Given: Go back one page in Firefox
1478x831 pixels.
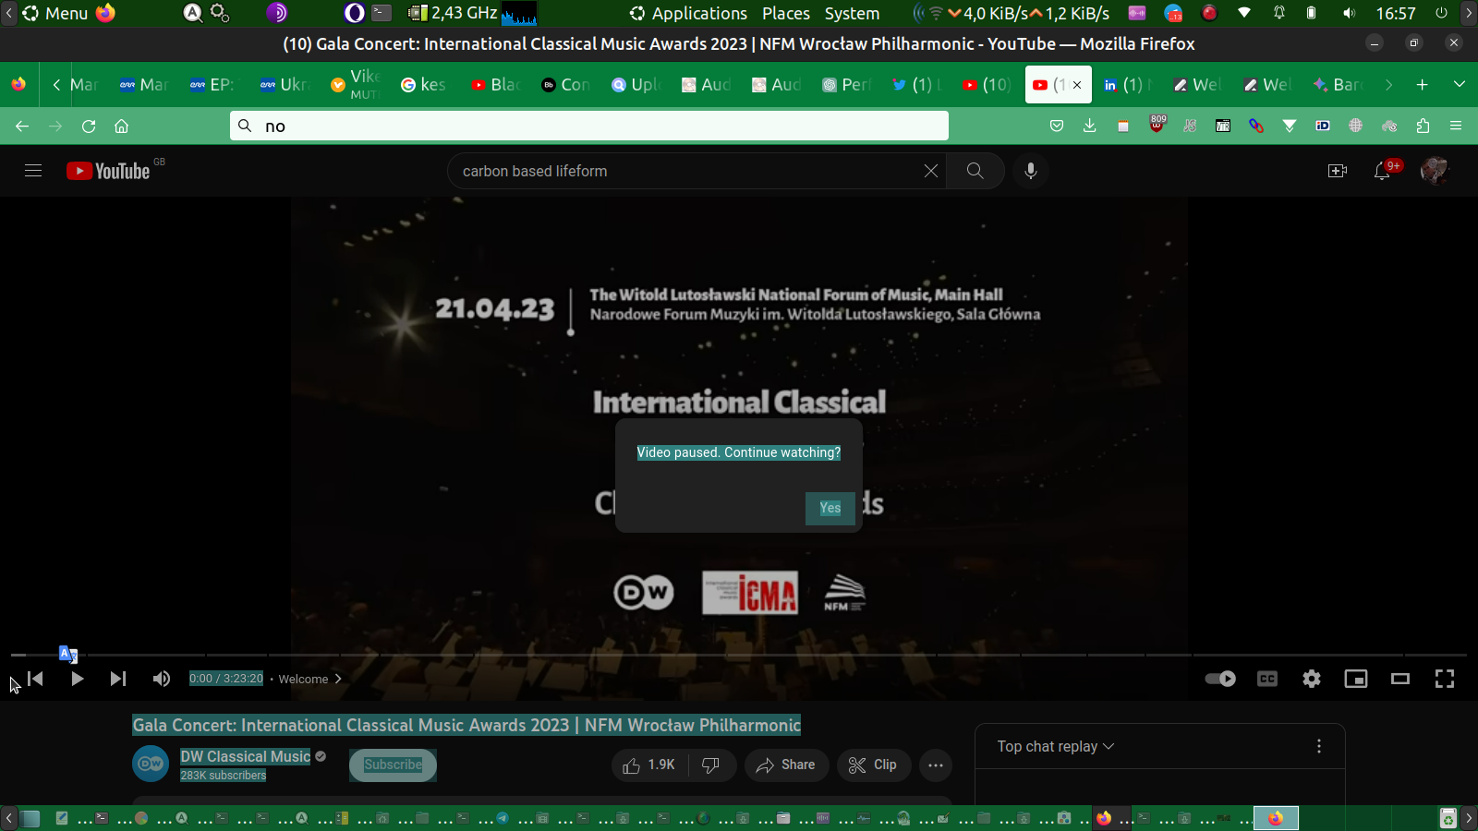Looking at the screenshot, I should click(x=22, y=126).
